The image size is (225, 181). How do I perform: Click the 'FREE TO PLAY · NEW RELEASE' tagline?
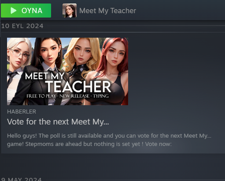(x=58, y=96)
